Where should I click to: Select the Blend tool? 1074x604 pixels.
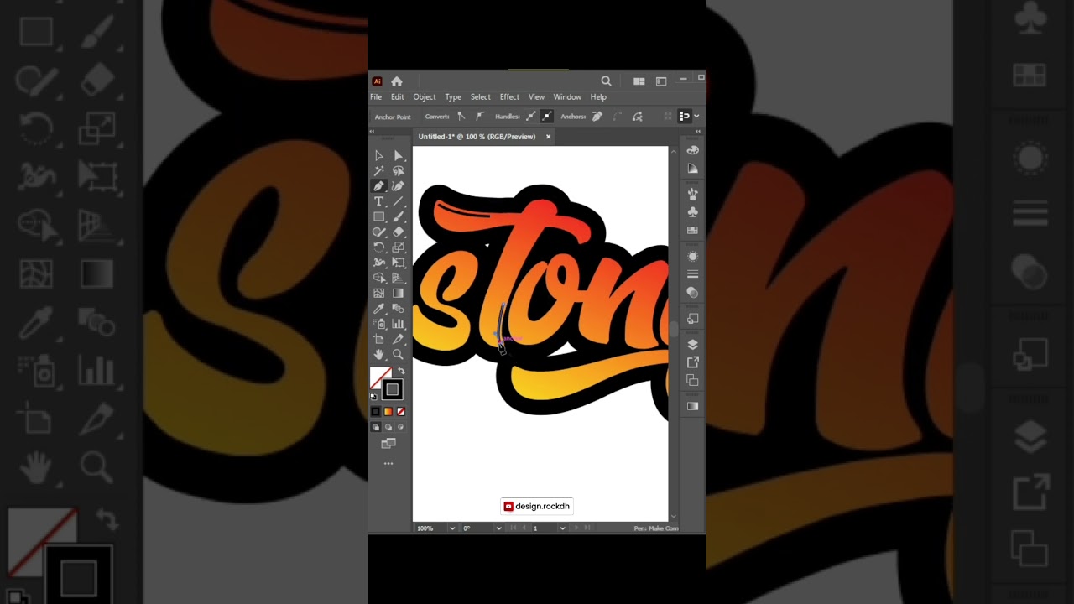pos(398,309)
